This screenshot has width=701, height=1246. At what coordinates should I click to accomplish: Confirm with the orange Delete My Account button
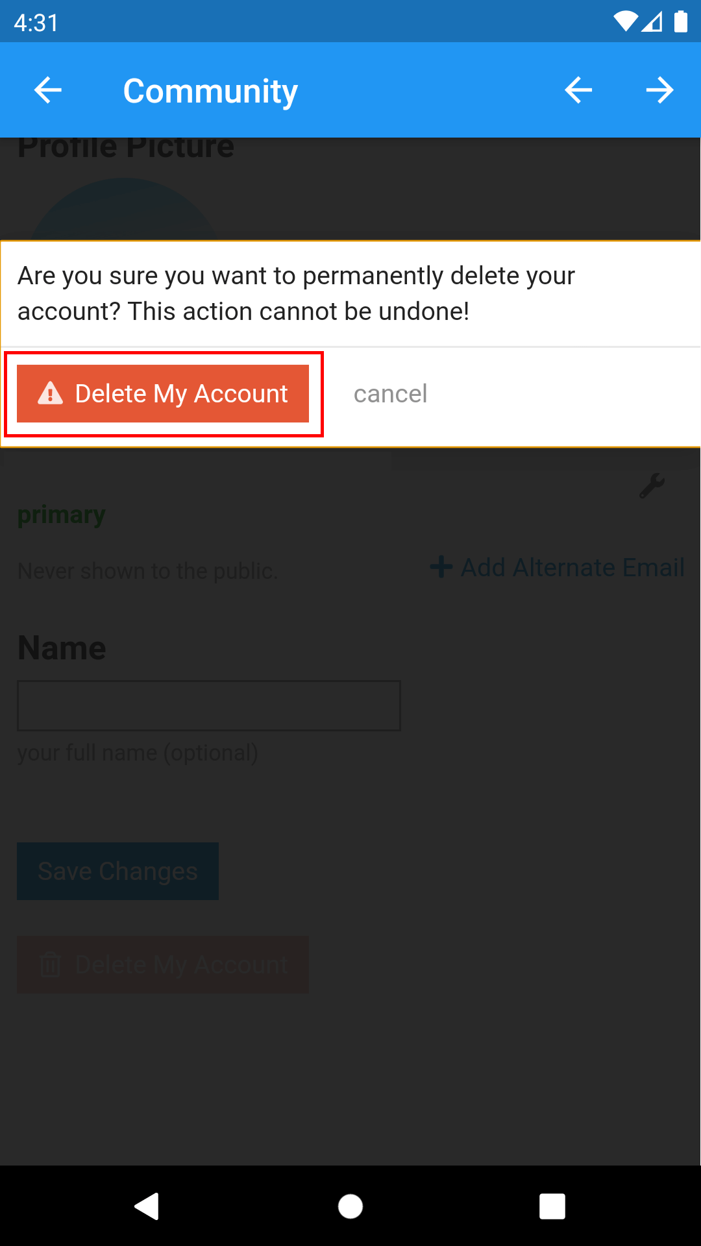(x=163, y=394)
